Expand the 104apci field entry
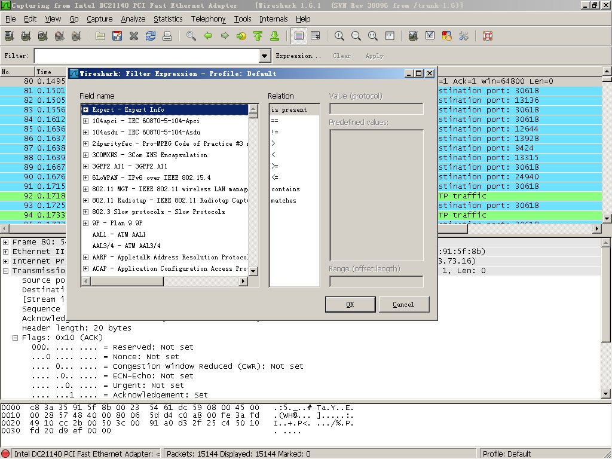 coord(86,121)
